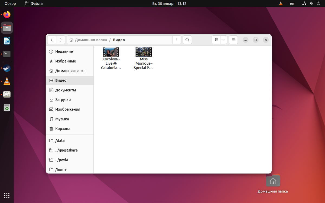
Task: Select 'Домашняя папка' in the sidebar
Action: click(x=70, y=71)
